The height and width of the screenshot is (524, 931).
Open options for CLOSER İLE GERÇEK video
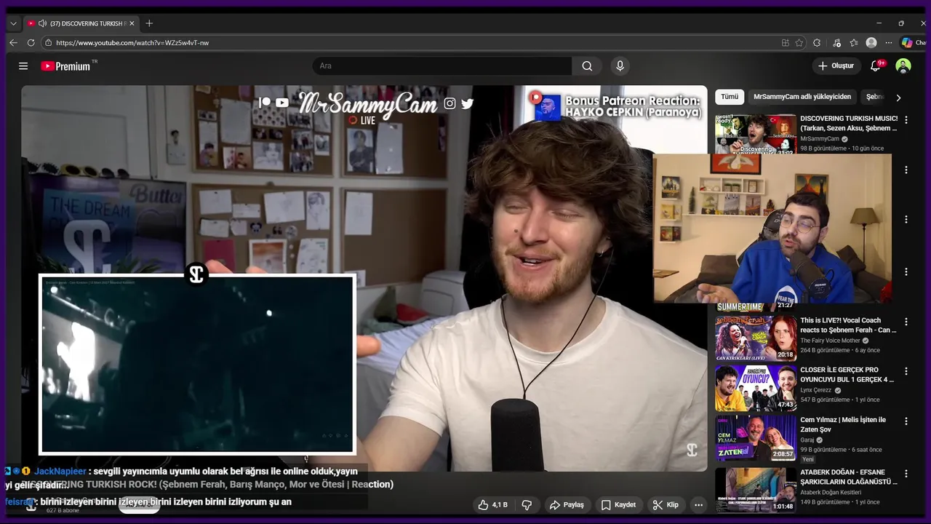(x=906, y=371)
